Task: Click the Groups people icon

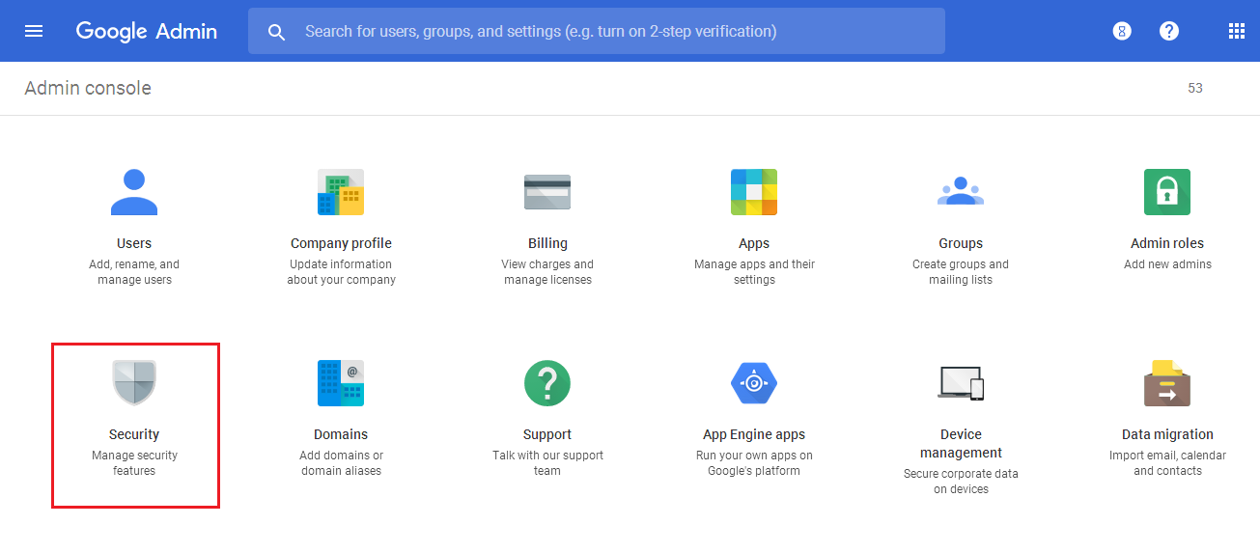Action: click(961, 191)
